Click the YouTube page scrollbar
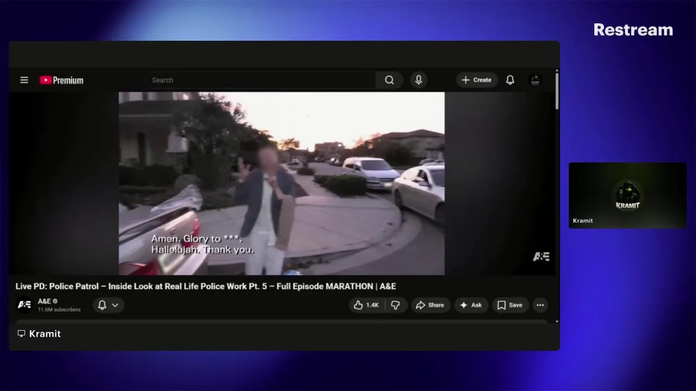The height and width of the screenshot is (391, 696). [557, 91]
